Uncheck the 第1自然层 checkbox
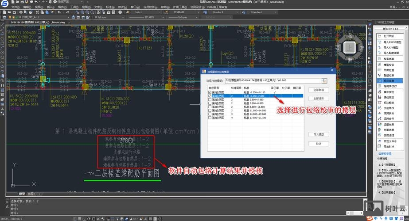 pos(210,92)
